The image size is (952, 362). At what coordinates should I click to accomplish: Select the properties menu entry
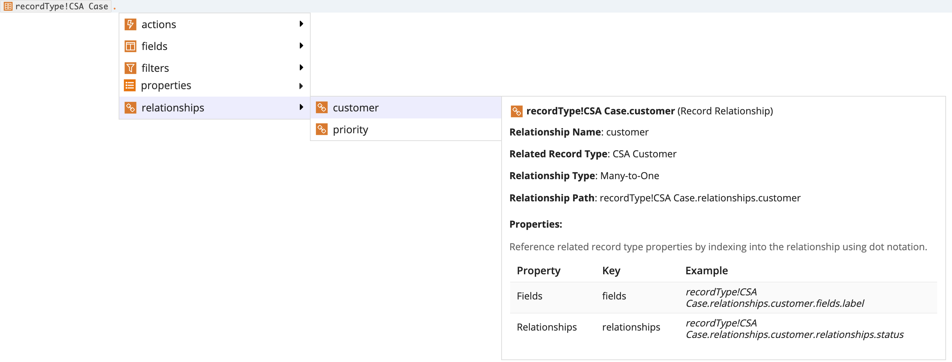tap(215, 86)
